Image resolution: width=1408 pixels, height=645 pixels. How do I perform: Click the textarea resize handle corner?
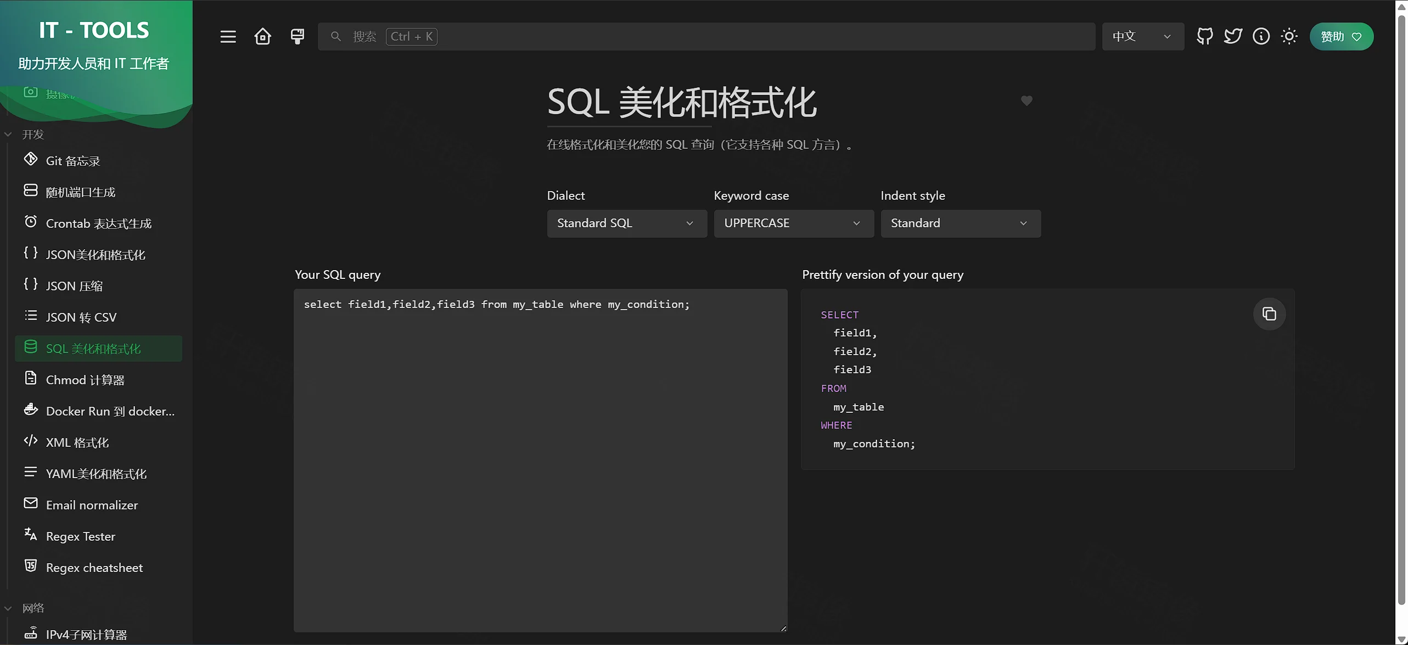click(783, 629)
